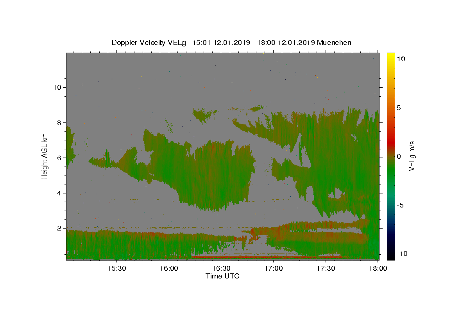Click the 16:00 time tick label
This screenshot has width=469, height=312.
[x=169, y=268]
